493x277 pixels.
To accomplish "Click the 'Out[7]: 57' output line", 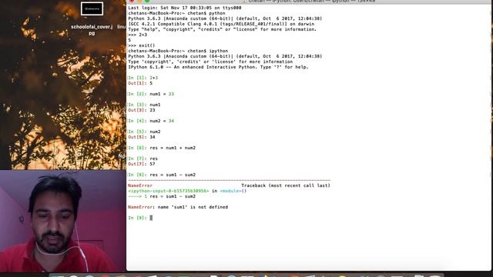I will (142, 164).
